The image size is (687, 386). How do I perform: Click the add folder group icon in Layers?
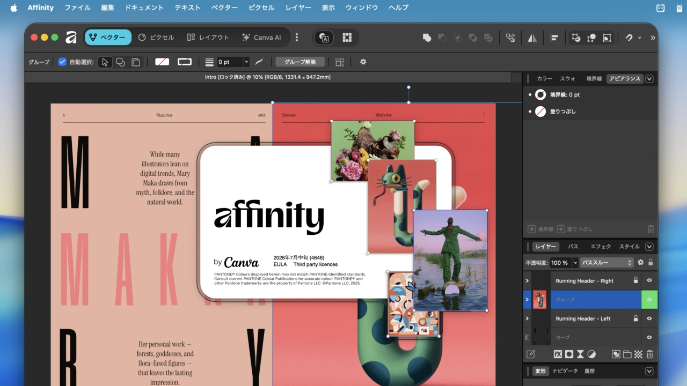click(x=627, y=354)
